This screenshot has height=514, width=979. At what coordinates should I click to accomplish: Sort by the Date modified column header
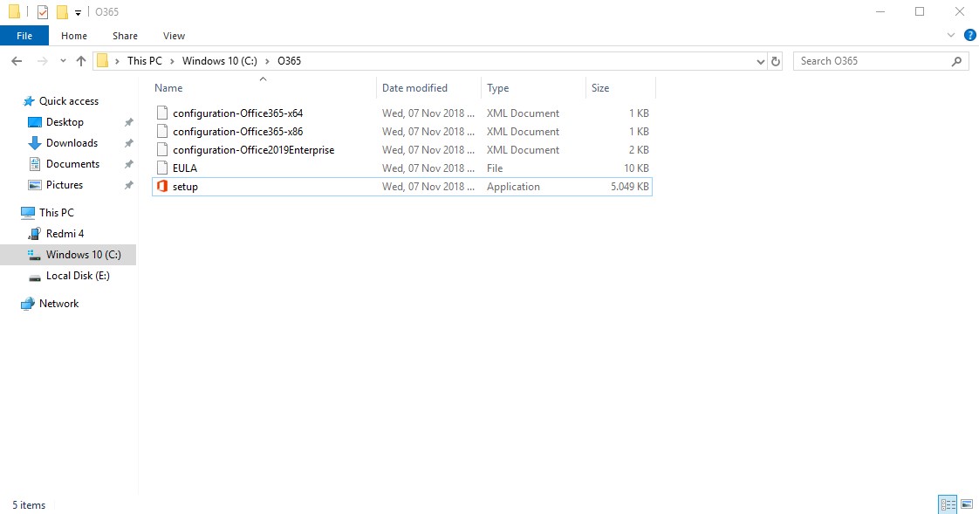point(429,88)
